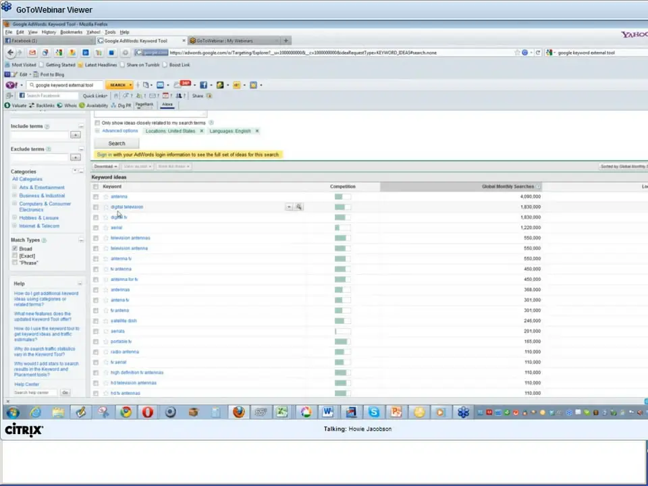
Task: Open the dropdown arrow in the digital television row
Action: 289,207
